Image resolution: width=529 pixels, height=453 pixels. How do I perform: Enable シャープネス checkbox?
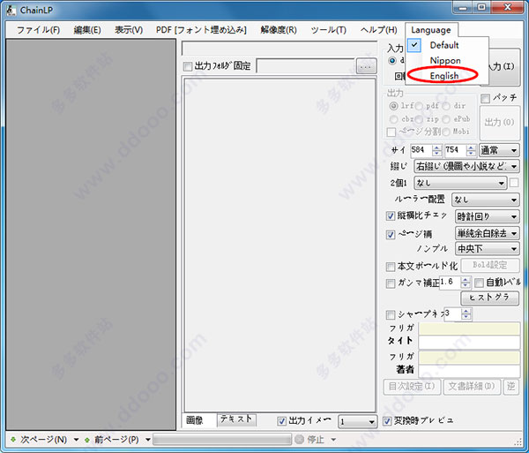(391, 315)
